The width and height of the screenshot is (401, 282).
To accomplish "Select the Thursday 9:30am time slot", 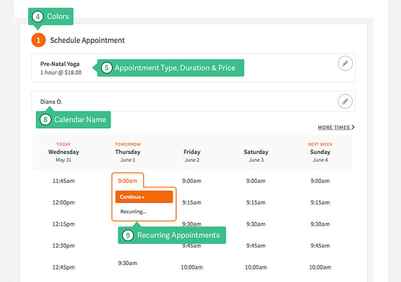I will (128, 263).
